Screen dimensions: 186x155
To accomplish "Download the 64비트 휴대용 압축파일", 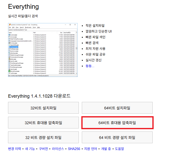I will click(x=117, y=123).
